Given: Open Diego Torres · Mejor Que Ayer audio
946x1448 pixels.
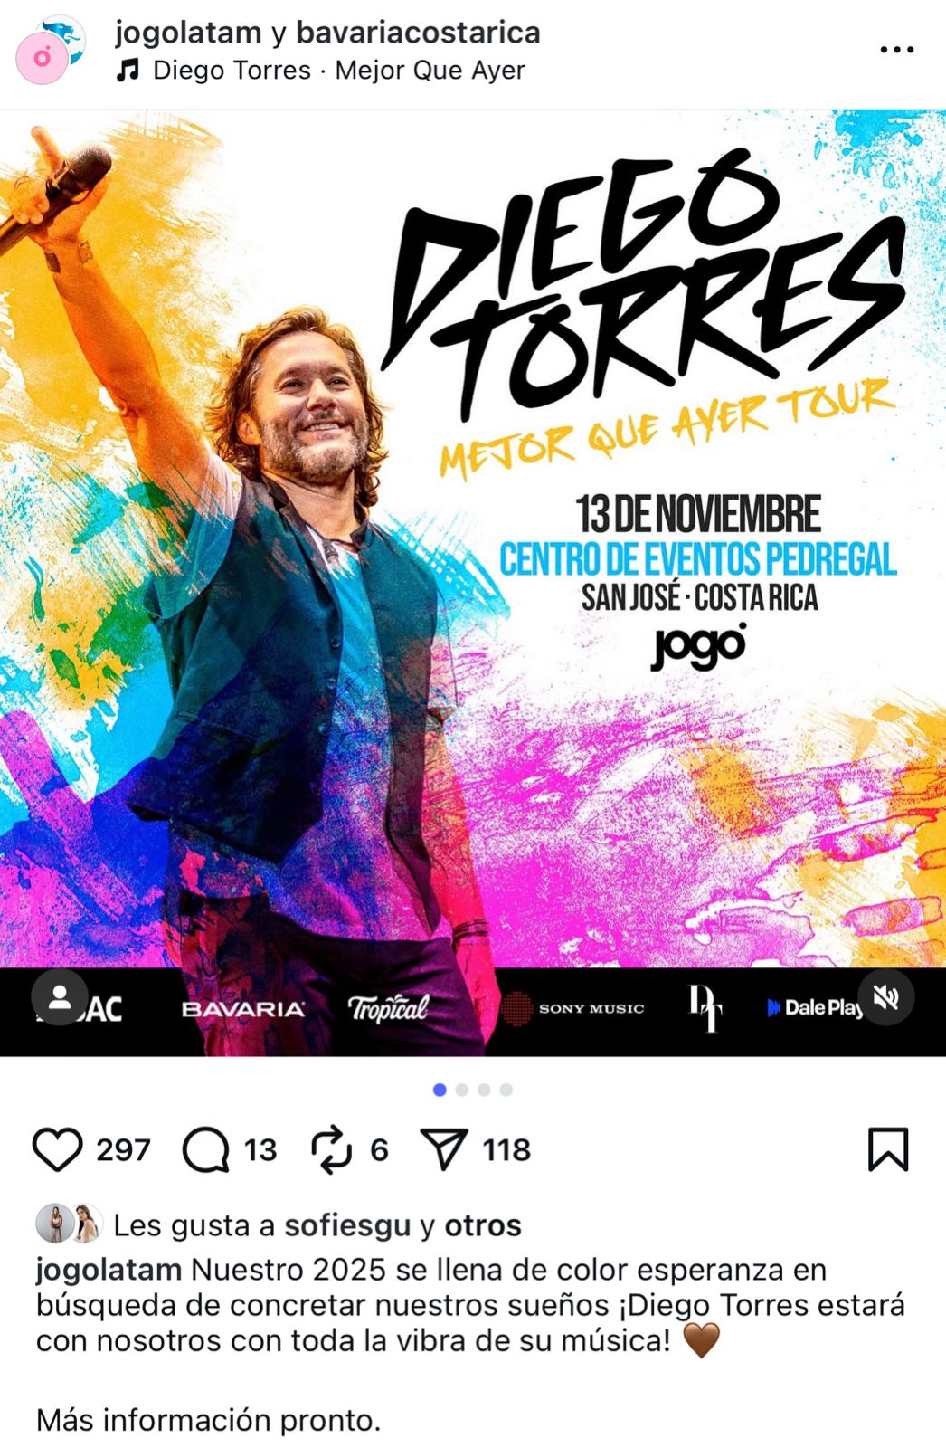Looking at the screenshot, I should [339, 71].
